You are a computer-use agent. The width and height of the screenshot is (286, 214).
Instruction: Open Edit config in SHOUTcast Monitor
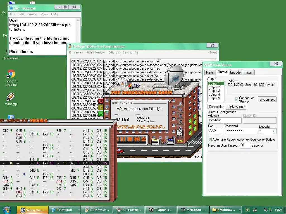[x=131, y=52]
